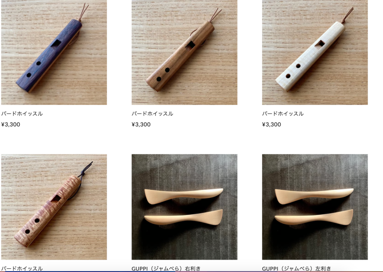Click バードホイッスル title under the dark whistle
Image resolution: width=383 pixels, height=272 pixels.
(x=22, y=114)
